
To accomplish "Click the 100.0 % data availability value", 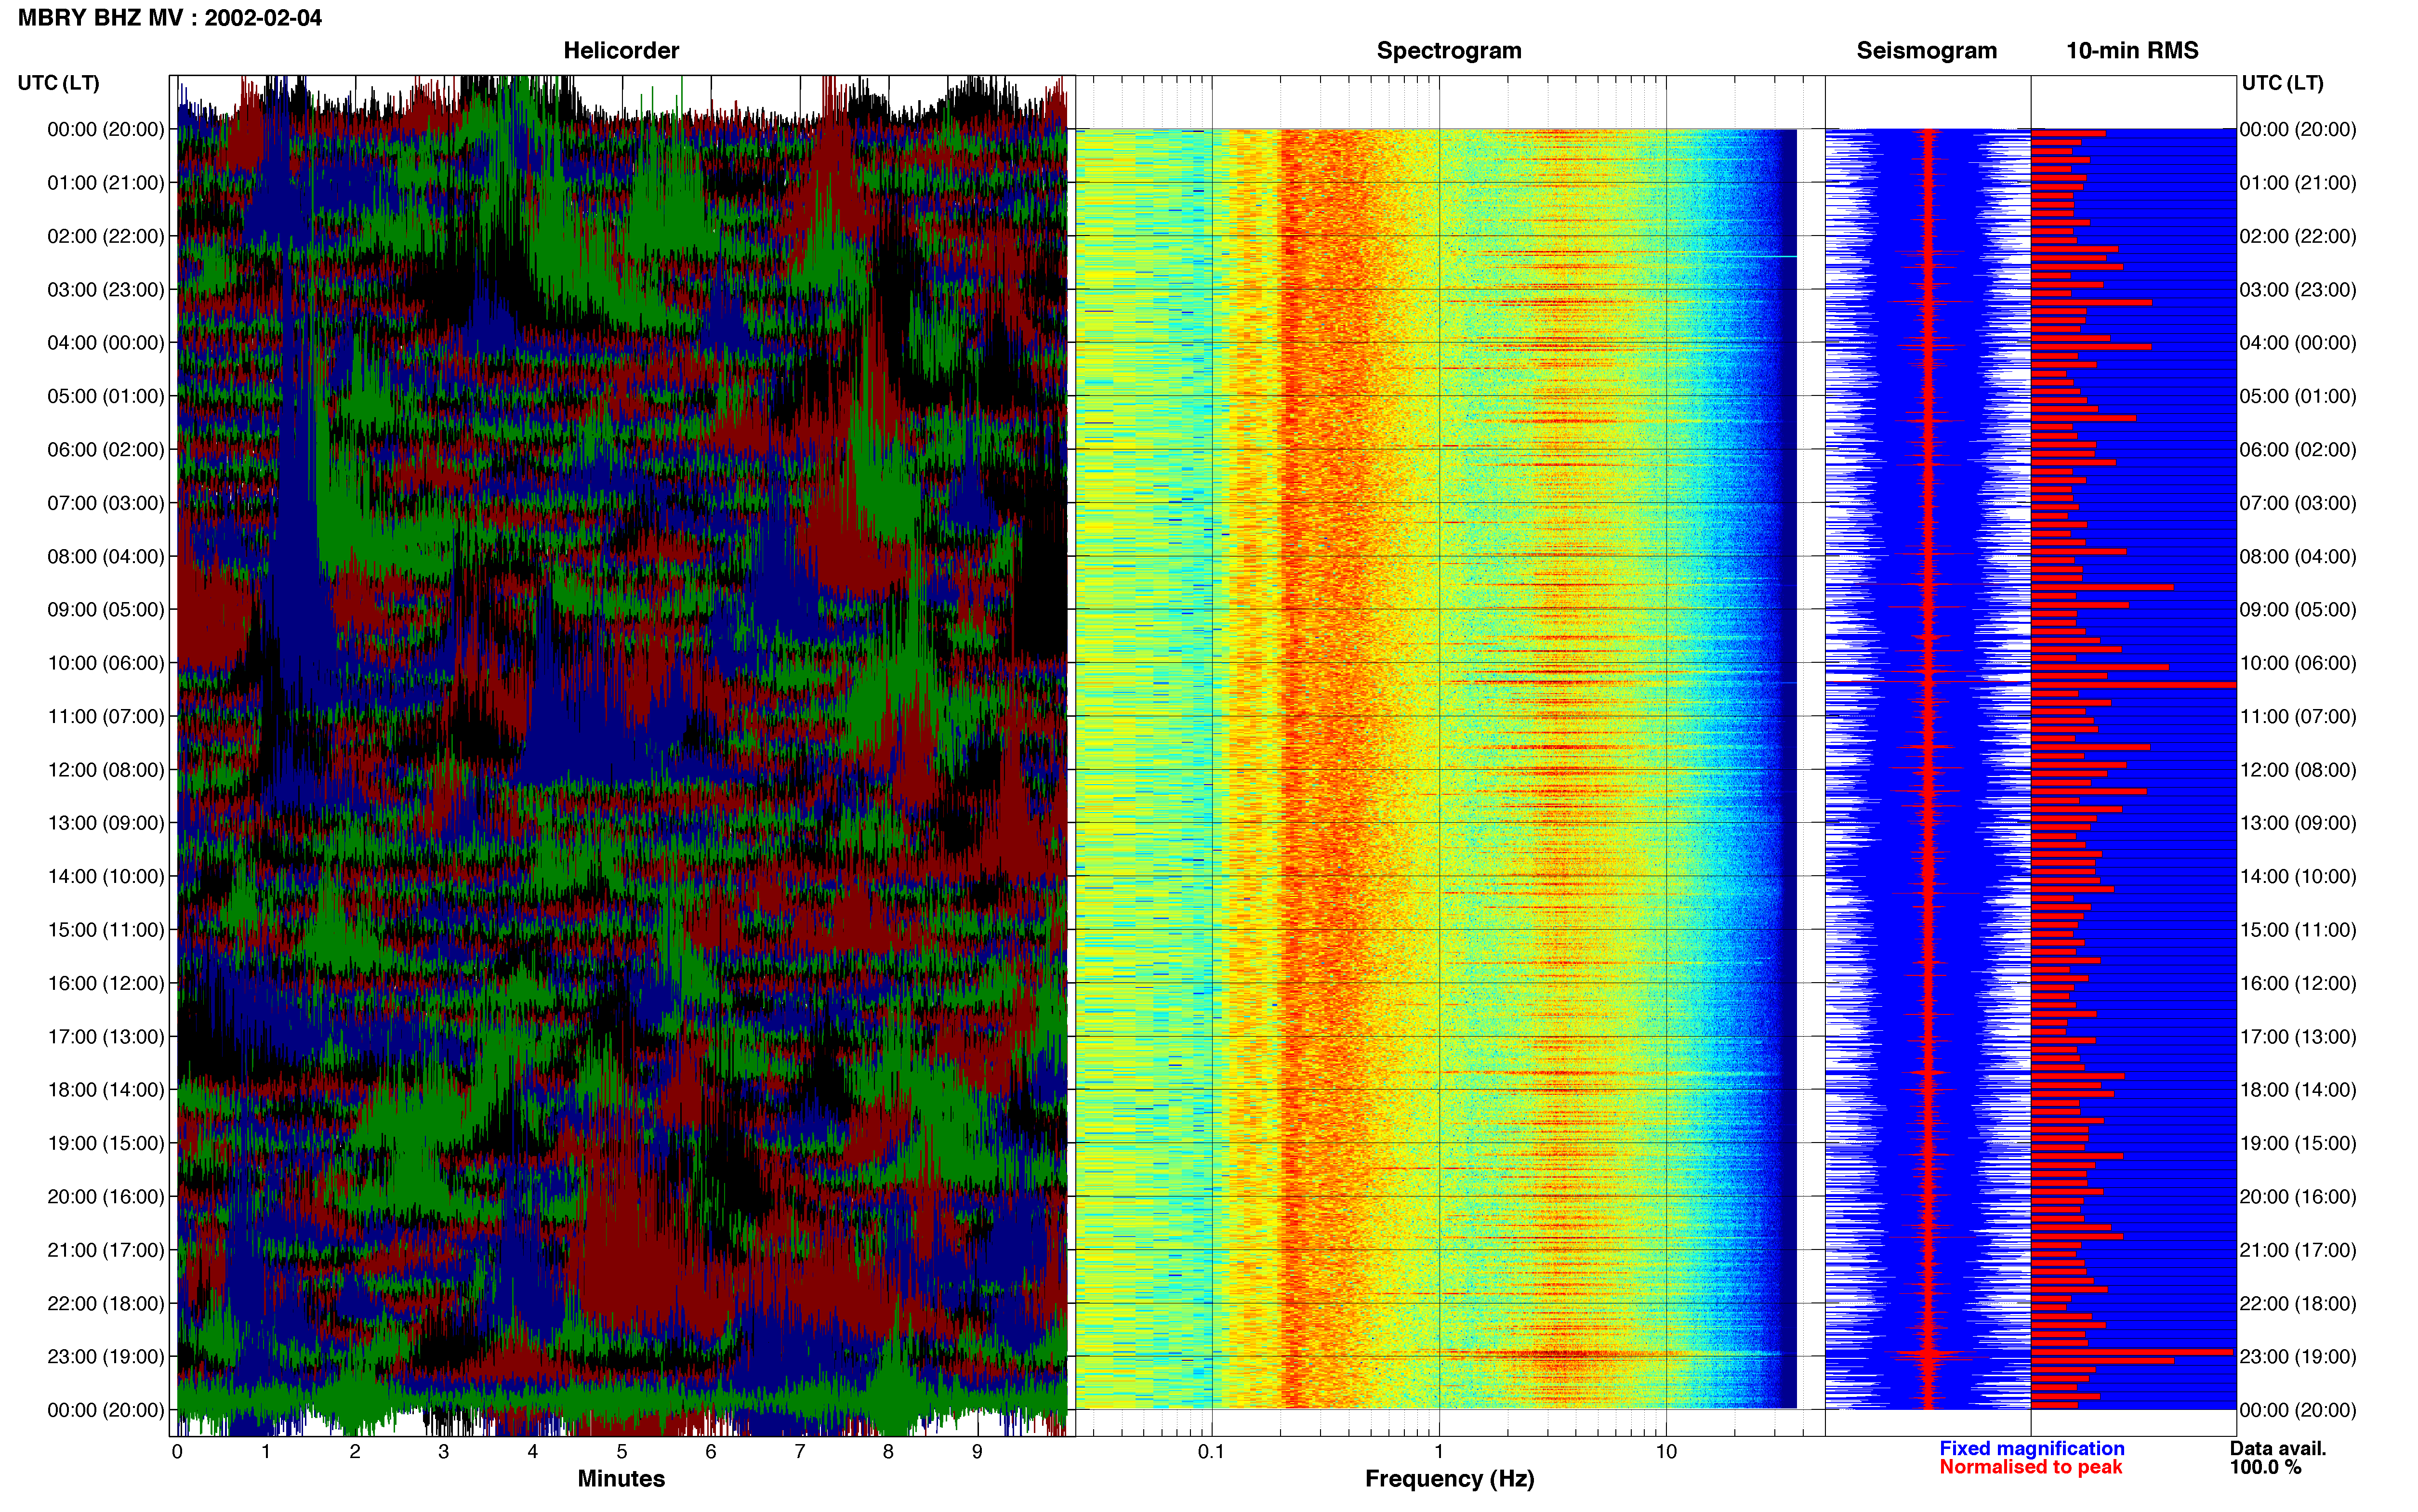I will point(2265,1467).
